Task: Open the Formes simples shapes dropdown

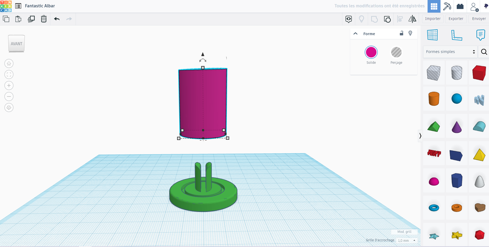Action: click(450, 52)
